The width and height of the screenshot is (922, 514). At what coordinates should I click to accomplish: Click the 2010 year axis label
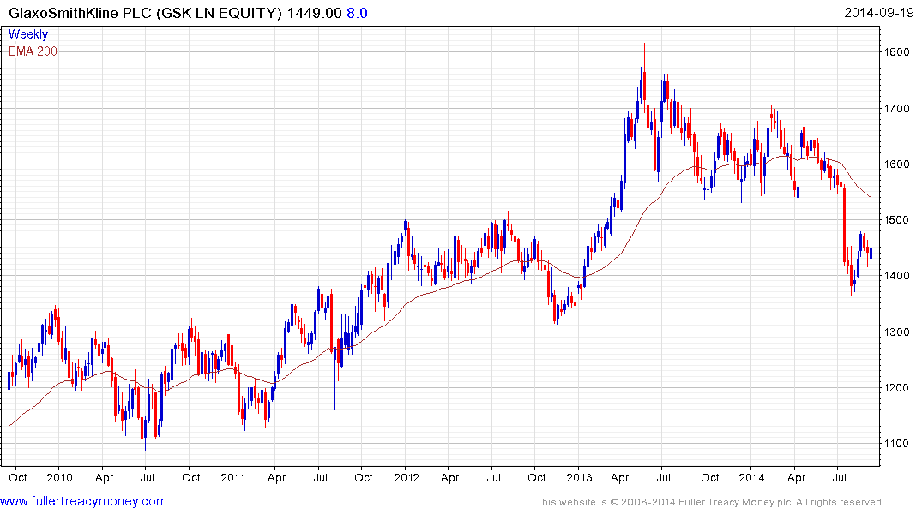coord(59,477)
